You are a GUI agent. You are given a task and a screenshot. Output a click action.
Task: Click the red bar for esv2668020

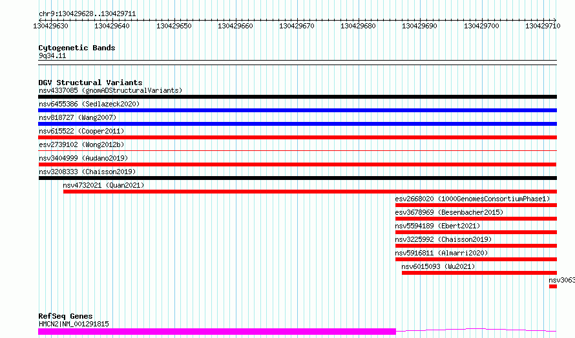[476, 205]
